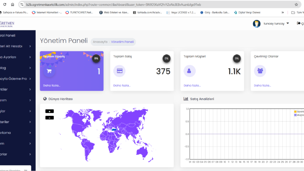The height and width of the screenshot is (171, 304).
Task: Click the 375 total sales value
Action: 163,71
